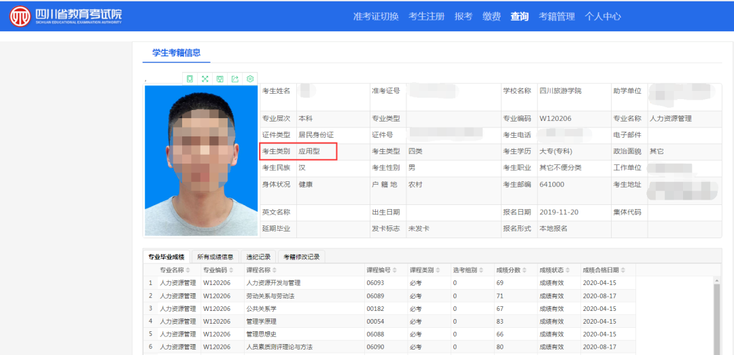This screenshot has height=355, width=734.
Task: Select 报考 in the top navigation
Action: click(x=464, y=17)
